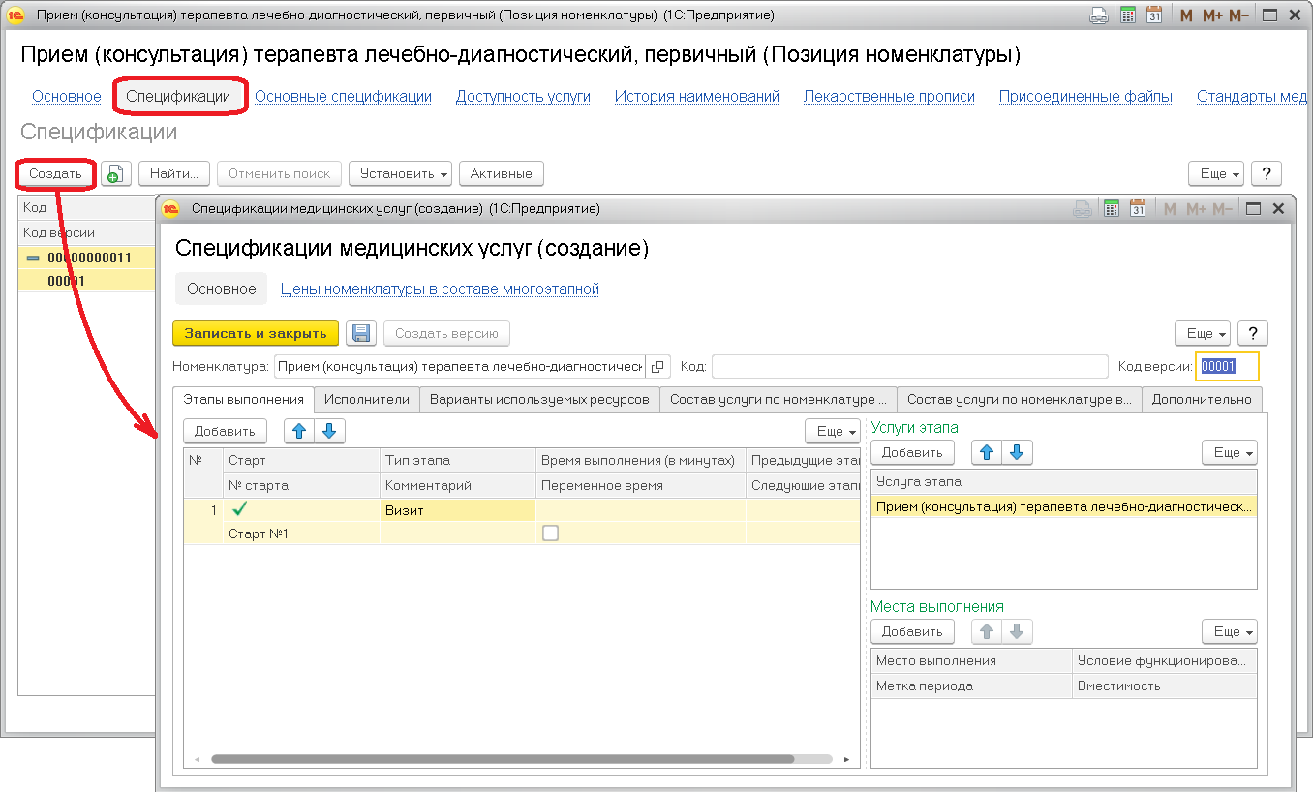This screenshot has height=792, width=1313.
Task: Click Создать button in main window
Action: [x=55, y=173]
